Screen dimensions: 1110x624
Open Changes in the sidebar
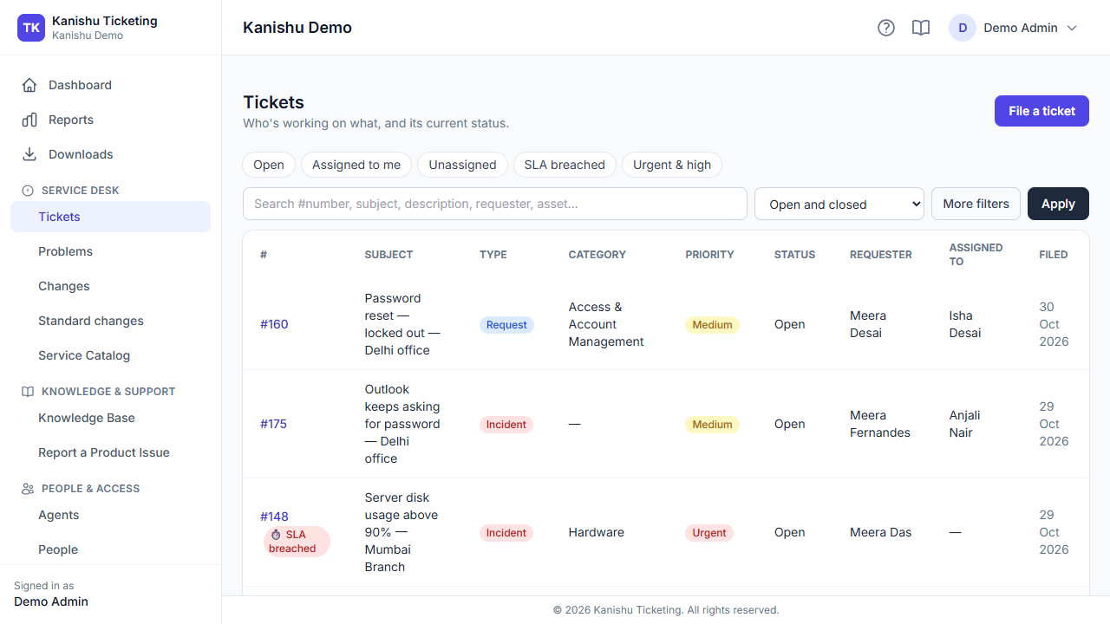pyautogui.click(x=110, y=286)
